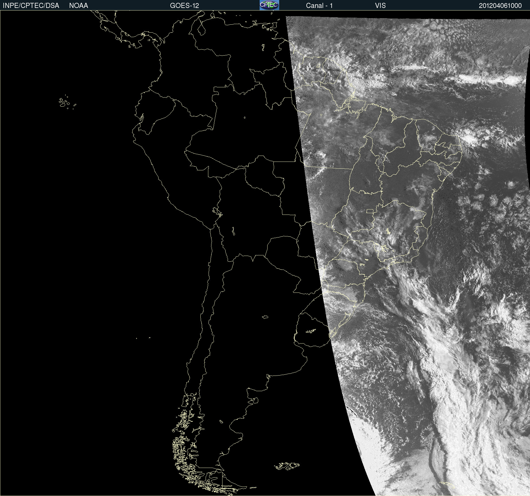Click the VIS band label
The image size is (530, 496).
tap(380, 6)
